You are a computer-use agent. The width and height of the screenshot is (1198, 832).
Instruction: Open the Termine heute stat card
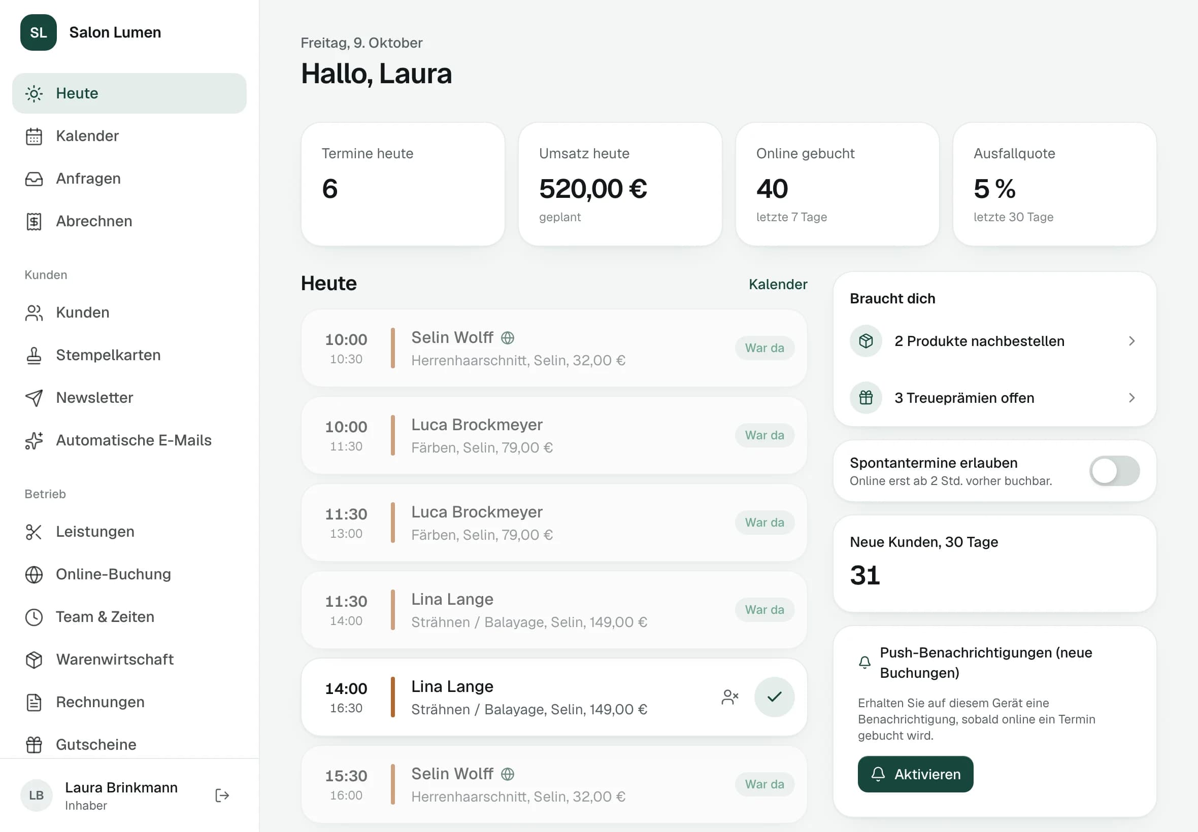click(403, 185)
